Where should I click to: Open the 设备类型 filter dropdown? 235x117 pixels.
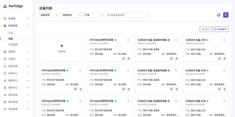tap(49, 15)
